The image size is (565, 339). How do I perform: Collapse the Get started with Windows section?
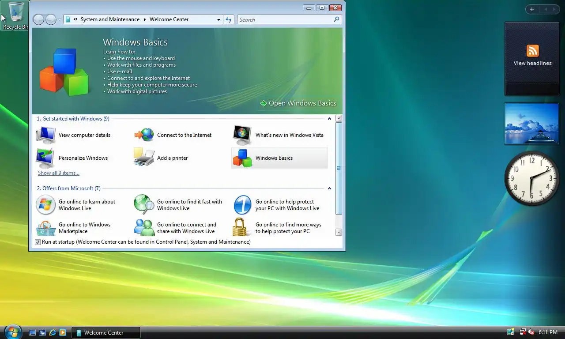[x=329, y=119]
